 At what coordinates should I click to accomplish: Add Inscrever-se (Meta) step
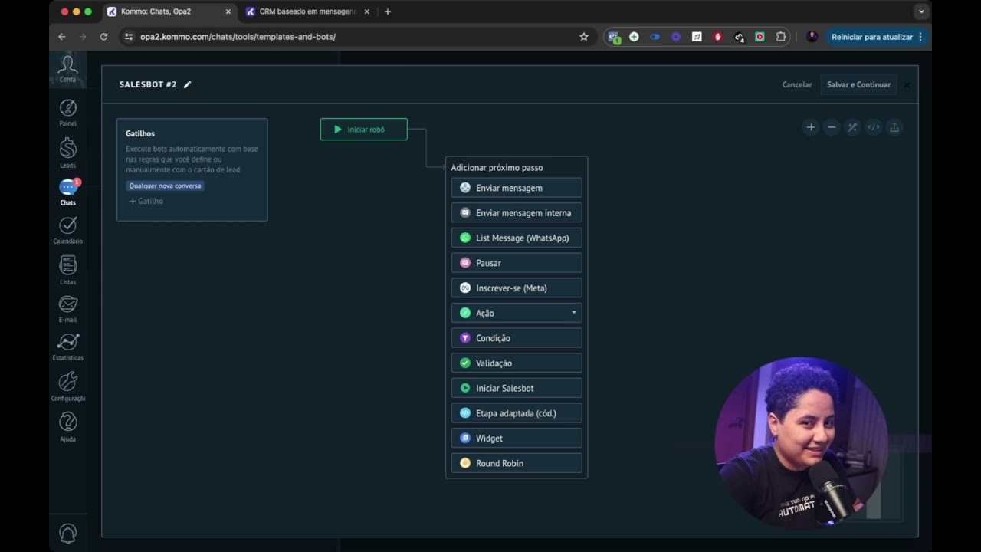[x=517, y=288]
